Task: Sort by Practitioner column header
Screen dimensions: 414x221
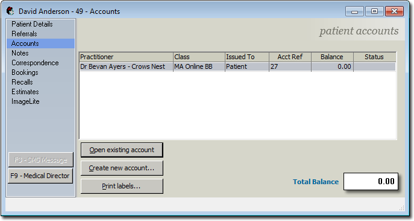Action: [x=126, y=57]
